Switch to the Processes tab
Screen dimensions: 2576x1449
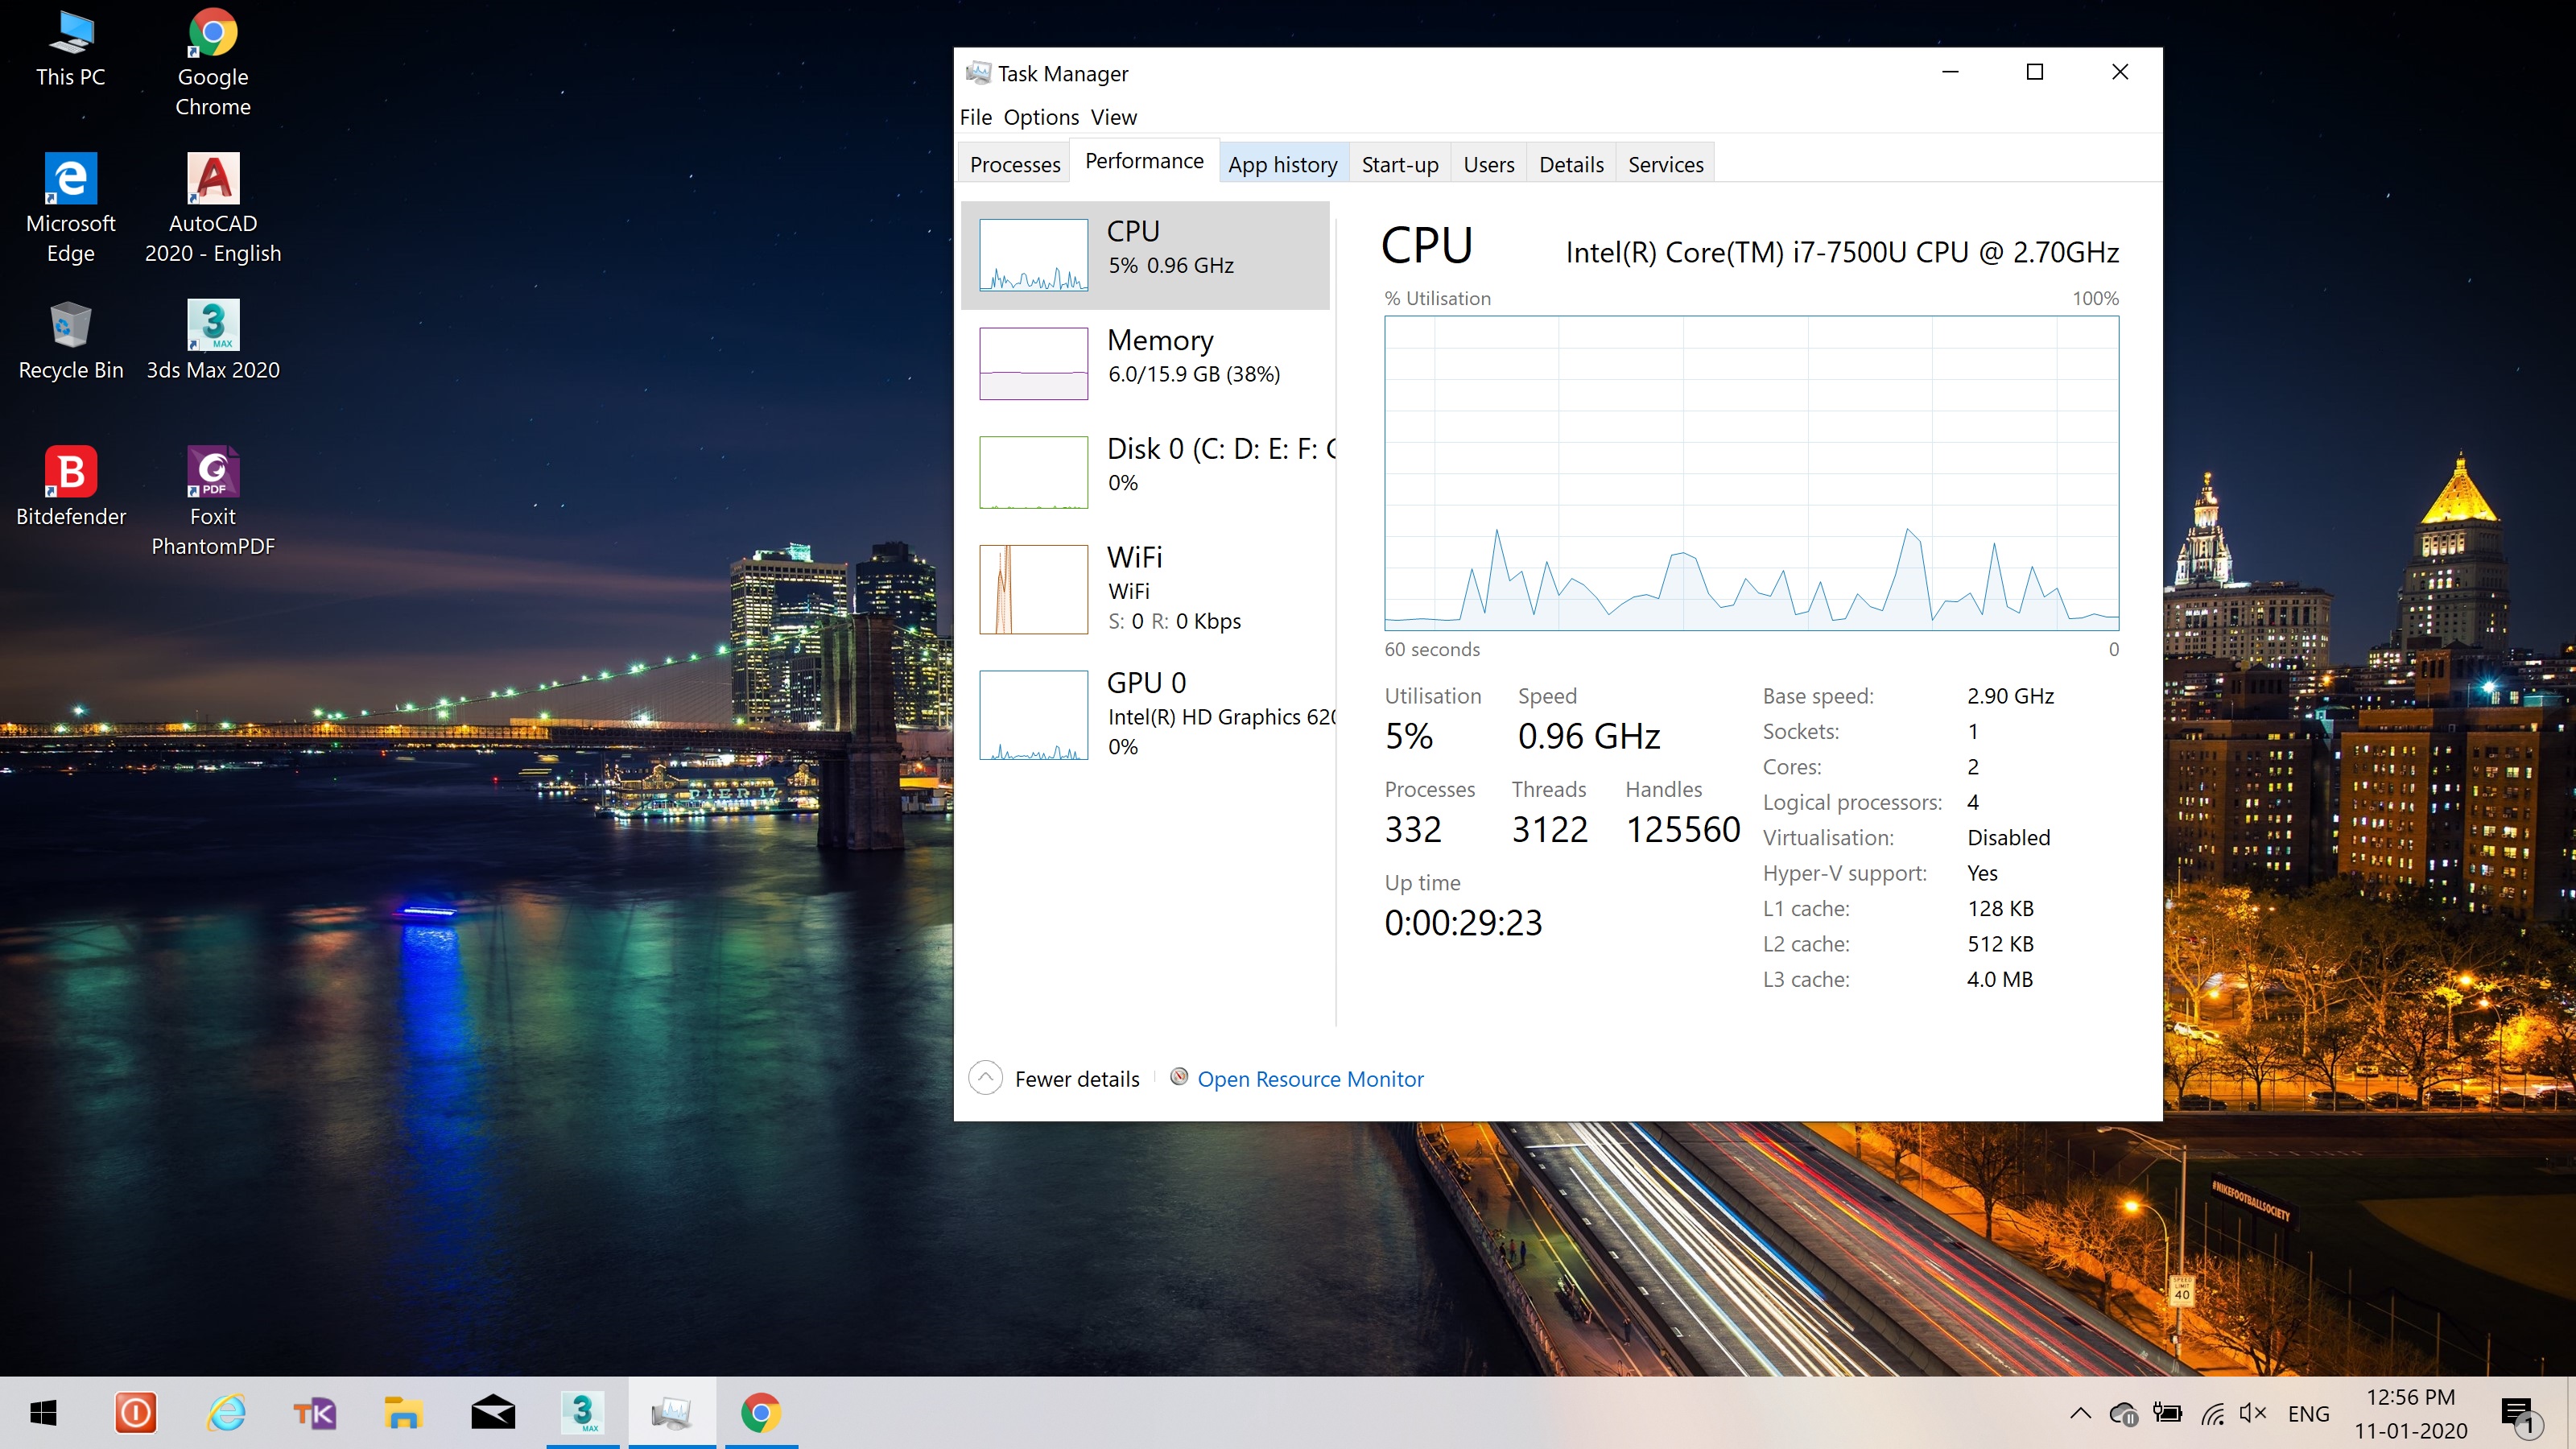(x=1014, y=164)
